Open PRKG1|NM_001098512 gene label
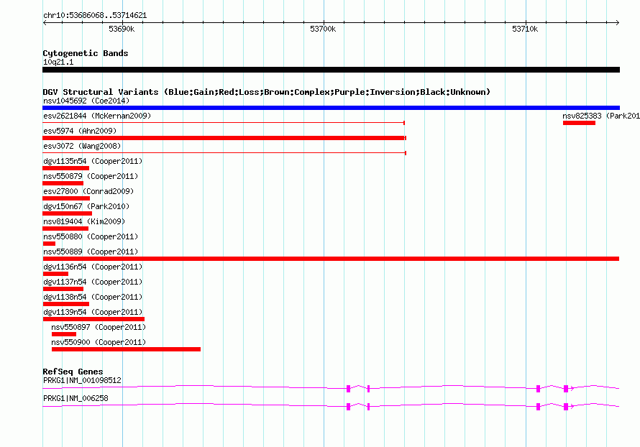The height and width of the screenshot is (447, 640). pos(82,380)
